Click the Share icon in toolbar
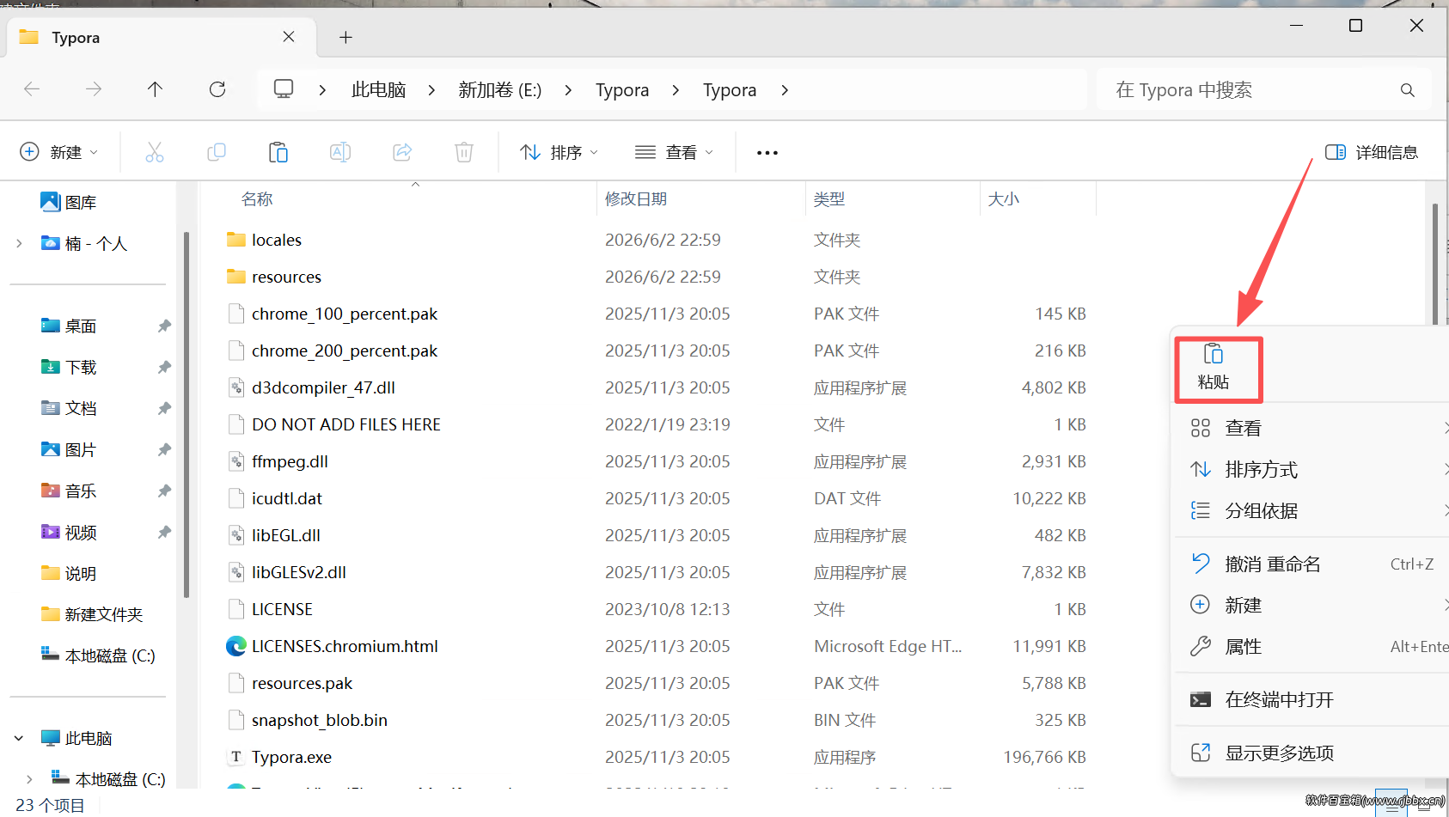 (x=402, y=152)
